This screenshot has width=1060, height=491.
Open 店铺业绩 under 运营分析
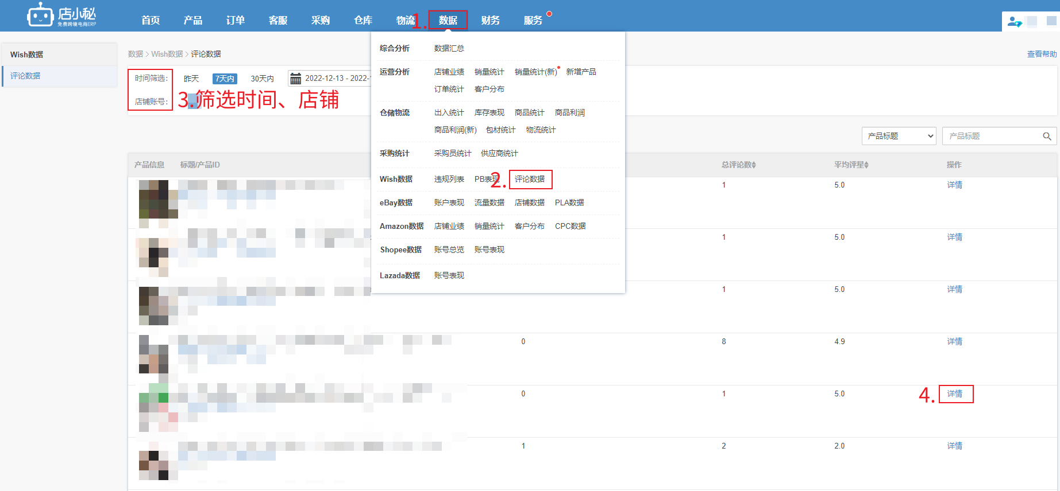(449, 72)
